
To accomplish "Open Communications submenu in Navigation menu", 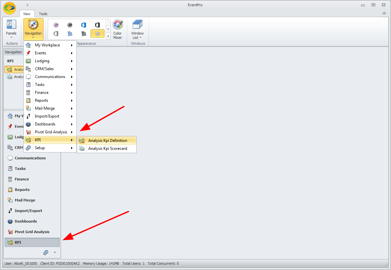I will (50, 77).
